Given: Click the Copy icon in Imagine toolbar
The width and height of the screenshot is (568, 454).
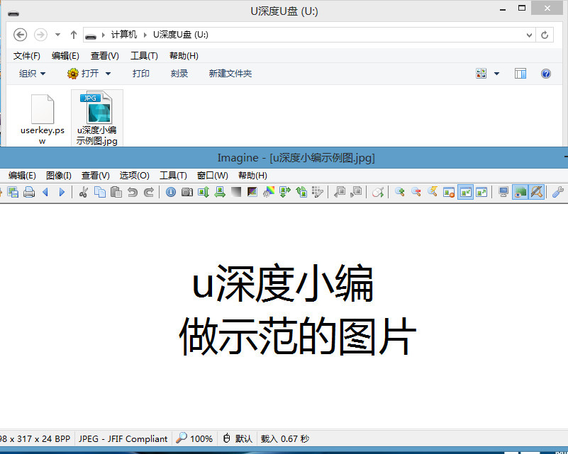Looking at the screenshot, I should pos(99,192).
